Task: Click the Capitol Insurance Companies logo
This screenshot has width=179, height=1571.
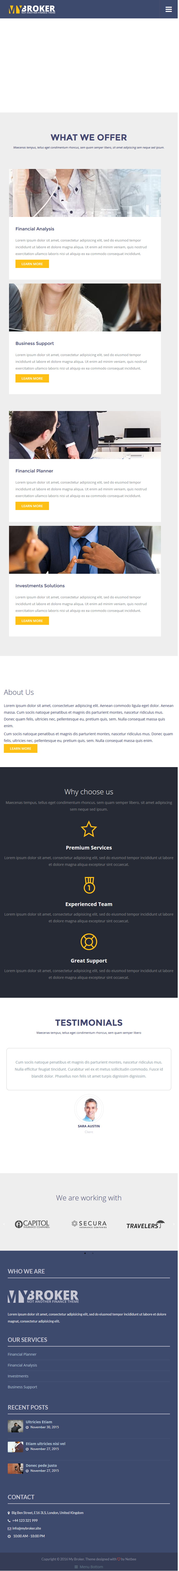Action: pos(33,1224)
